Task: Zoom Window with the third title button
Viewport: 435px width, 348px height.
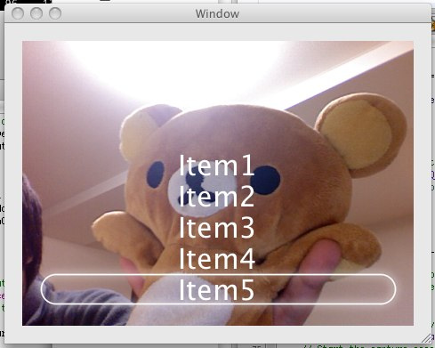Action: coord(55,13)
